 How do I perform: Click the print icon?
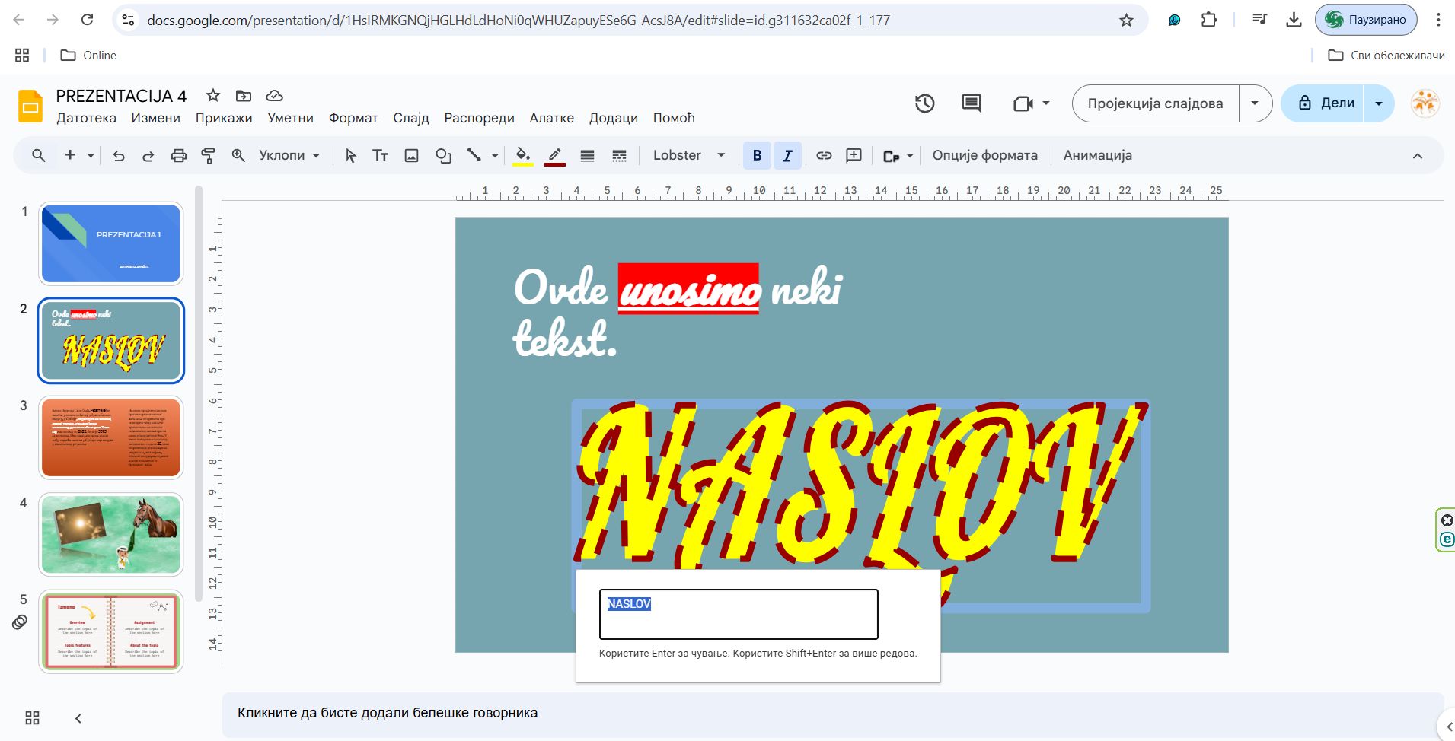point(178,156)
